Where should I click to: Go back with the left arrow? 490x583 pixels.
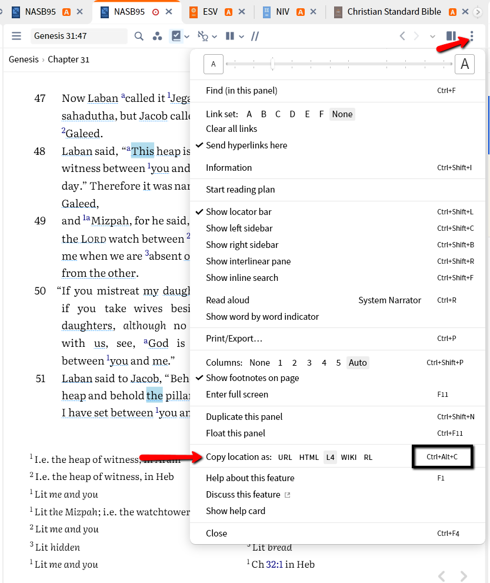pyautogui.click(x=402, y=36)
